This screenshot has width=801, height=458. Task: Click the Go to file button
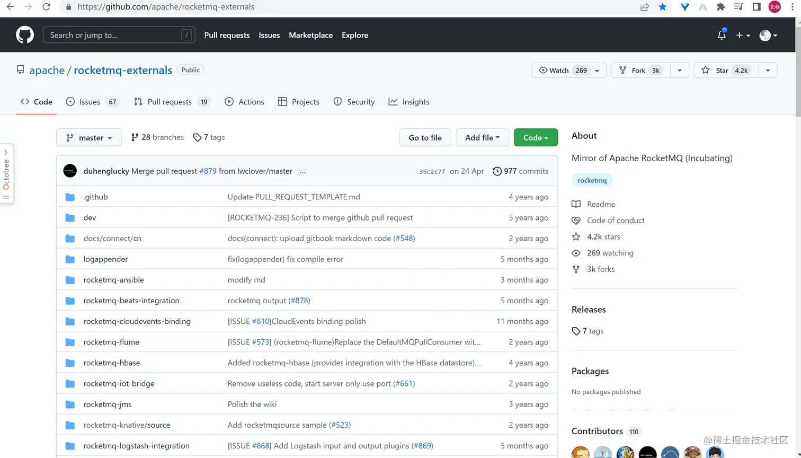(425, 137)
